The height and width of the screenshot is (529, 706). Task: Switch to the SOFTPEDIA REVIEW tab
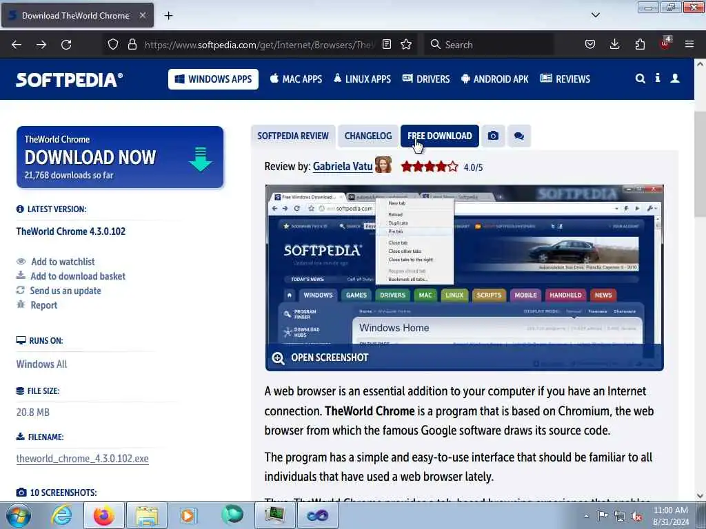pyautogui.click(x=293, y=136)
